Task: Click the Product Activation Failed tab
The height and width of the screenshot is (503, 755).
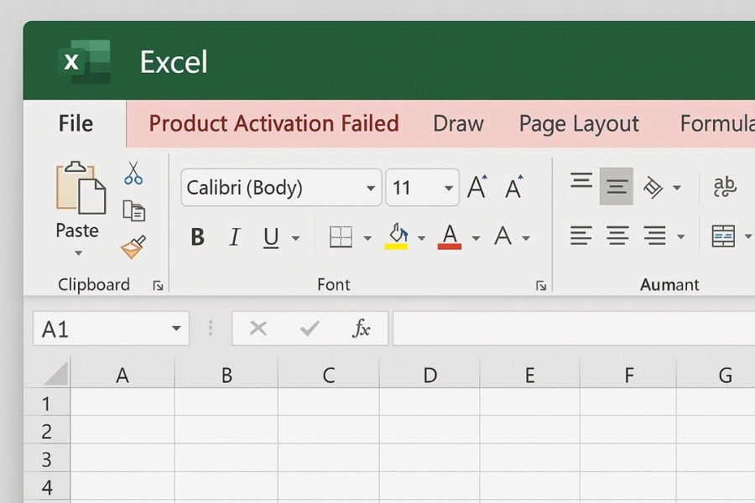Action: coord(274,124)
